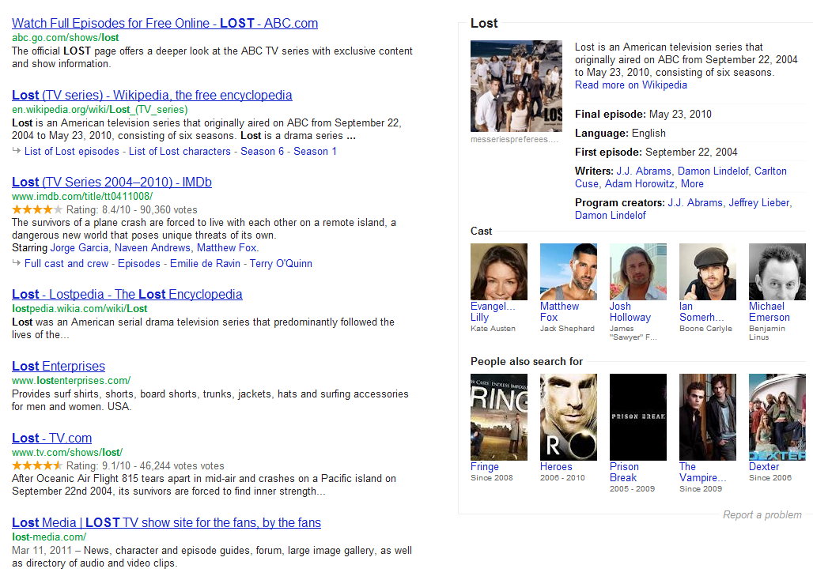Image resolution: width=813 pixels, height=580 pixels.
Task: Open the Lost Wikipedia search result
Action: 152,96
